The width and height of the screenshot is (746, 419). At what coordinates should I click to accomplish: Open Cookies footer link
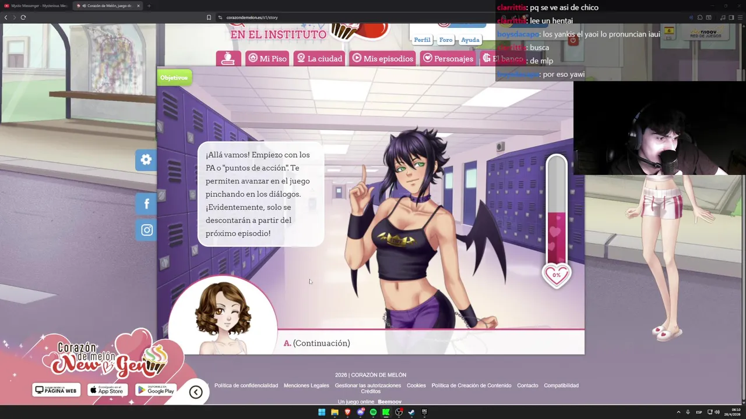tap(416, 385)
